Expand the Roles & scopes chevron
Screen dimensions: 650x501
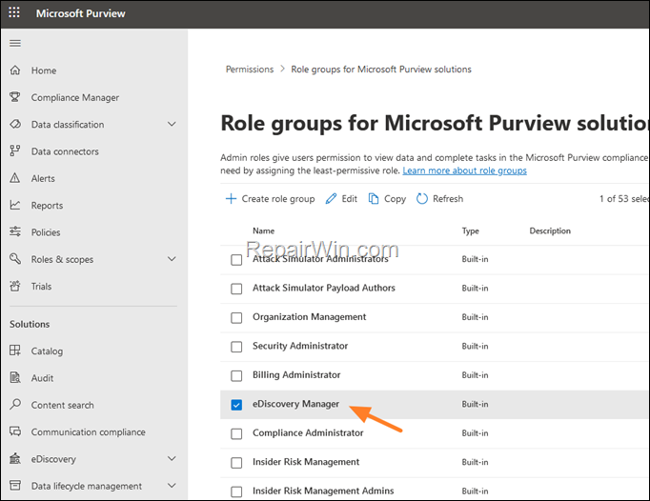click(172, 258)
